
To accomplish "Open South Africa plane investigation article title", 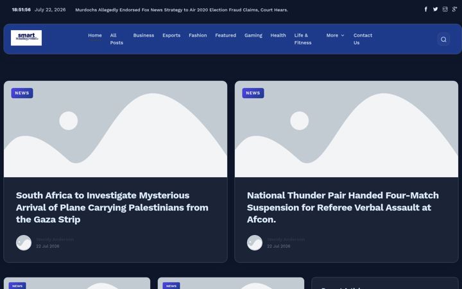I will (112, 207).
